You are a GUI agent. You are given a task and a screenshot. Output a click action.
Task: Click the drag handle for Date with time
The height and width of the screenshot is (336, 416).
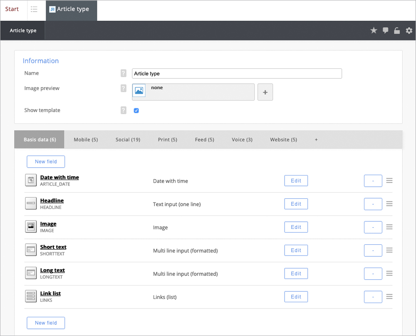click(x=389, y=181)
